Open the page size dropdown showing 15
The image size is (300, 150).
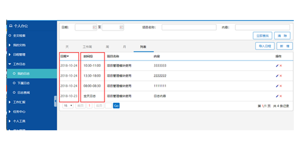point(68,106)
